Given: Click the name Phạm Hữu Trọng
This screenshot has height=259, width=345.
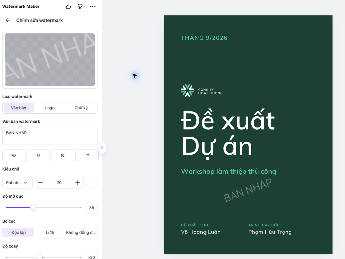Looking at the screenshot, I should pyautogui.click(x=270, y=232).
